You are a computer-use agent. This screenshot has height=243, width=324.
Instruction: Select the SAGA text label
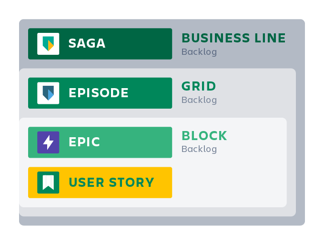[x=87, y=44]
